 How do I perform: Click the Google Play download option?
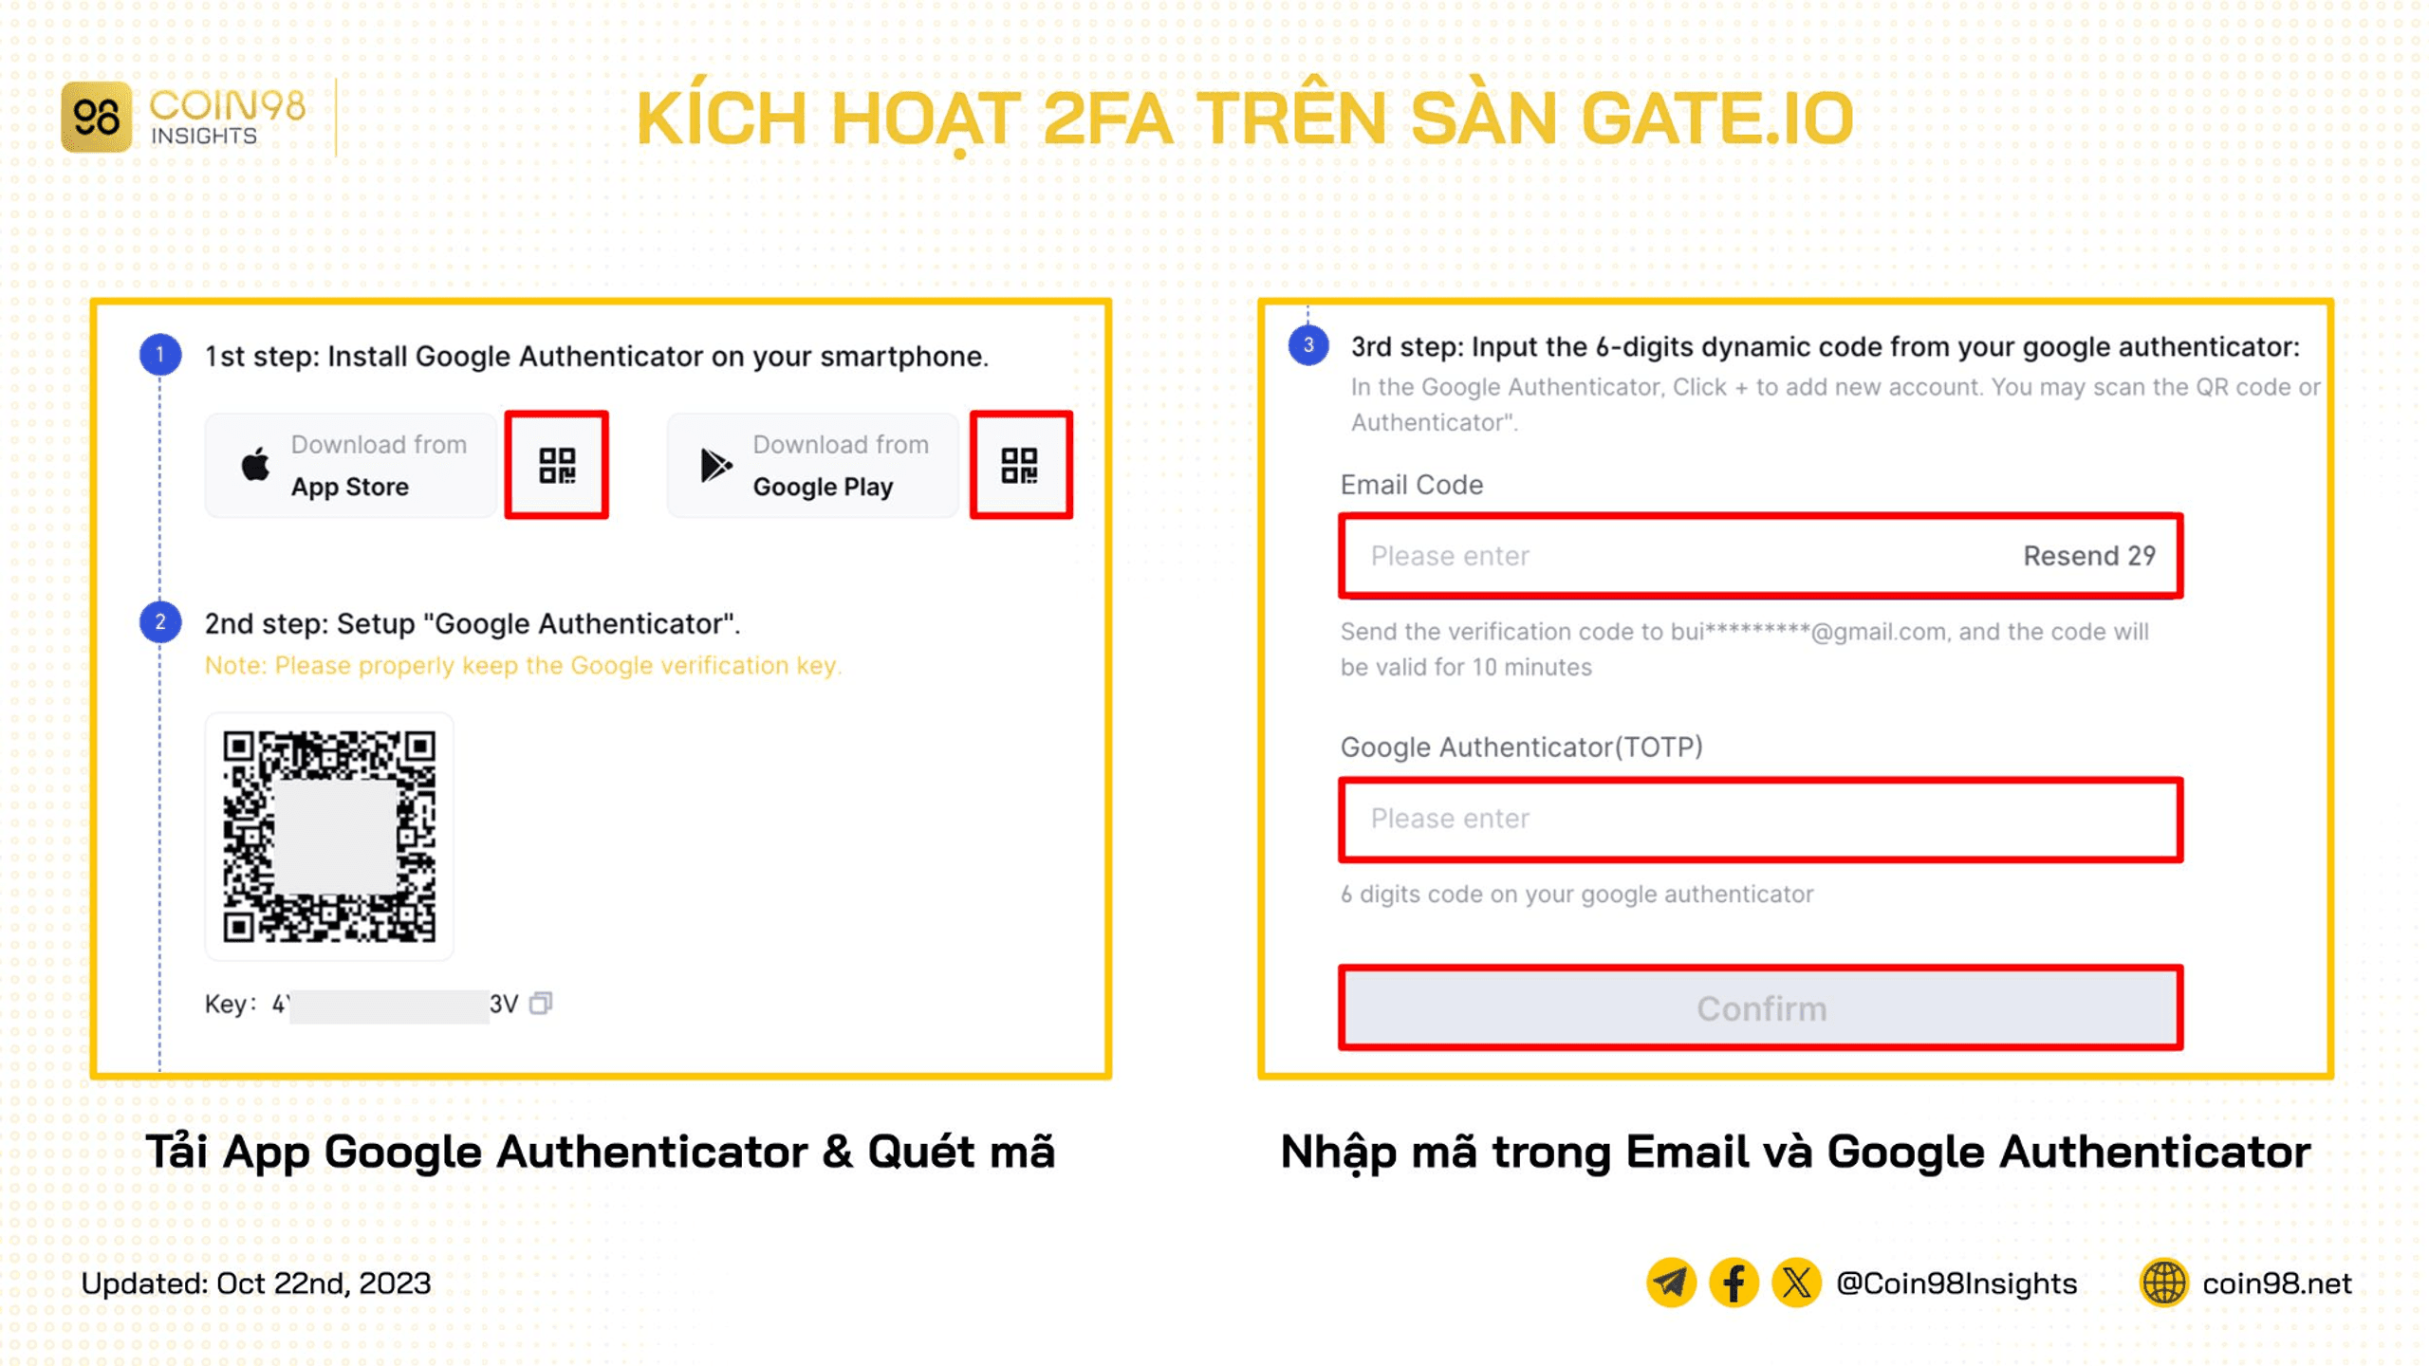tap(811, 466)
